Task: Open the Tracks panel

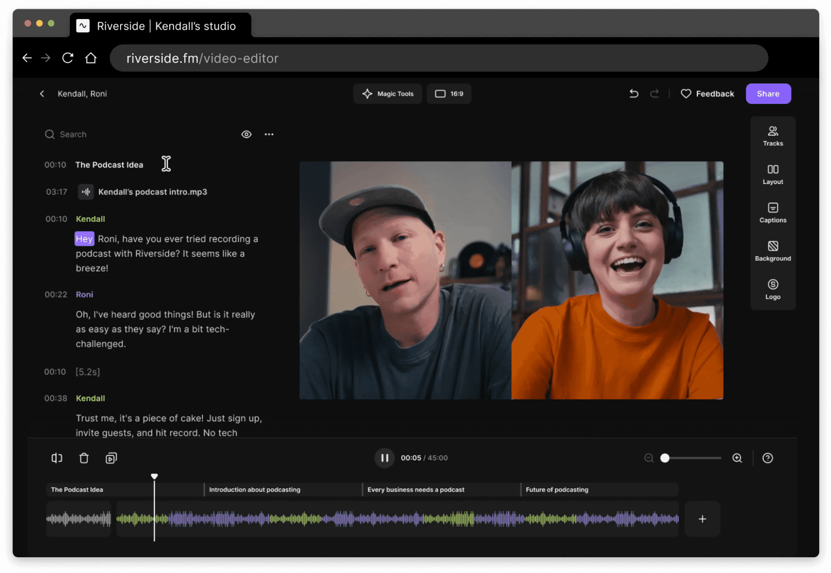Action: (x=772, y=136)
